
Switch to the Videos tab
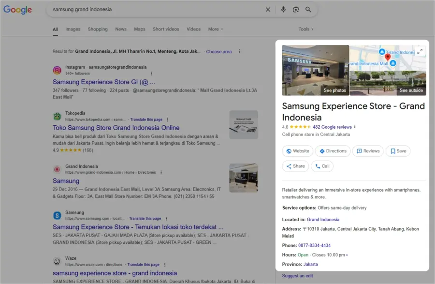[x=193, y=29]
